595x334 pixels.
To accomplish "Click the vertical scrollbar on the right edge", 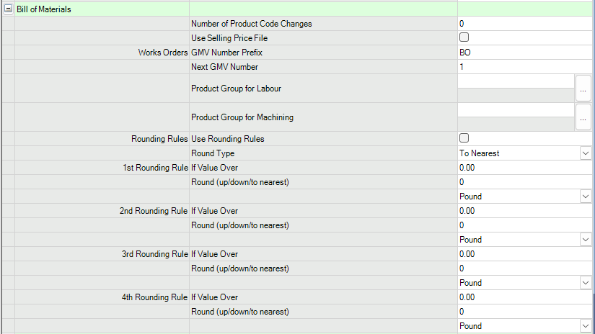I will (593, 310).
